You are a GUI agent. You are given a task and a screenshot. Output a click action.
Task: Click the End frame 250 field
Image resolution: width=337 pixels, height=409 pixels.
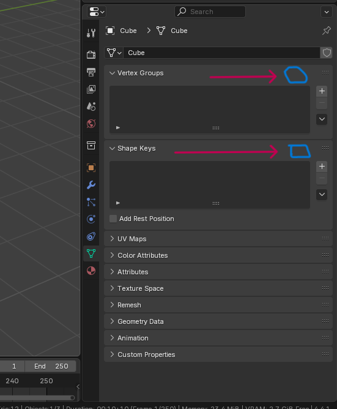point(51,366)
